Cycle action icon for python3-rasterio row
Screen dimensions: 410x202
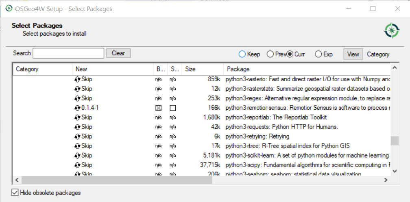[77, 79]
